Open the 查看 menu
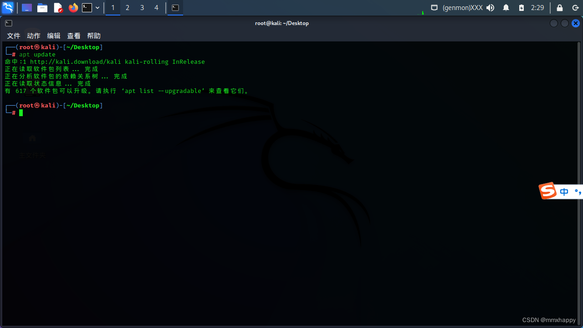Screen dimensions: 583x328 tap(74, 36)
